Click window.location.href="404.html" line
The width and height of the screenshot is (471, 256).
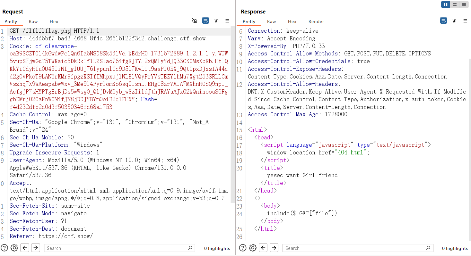pyautogui.click(x=318, y=153)
